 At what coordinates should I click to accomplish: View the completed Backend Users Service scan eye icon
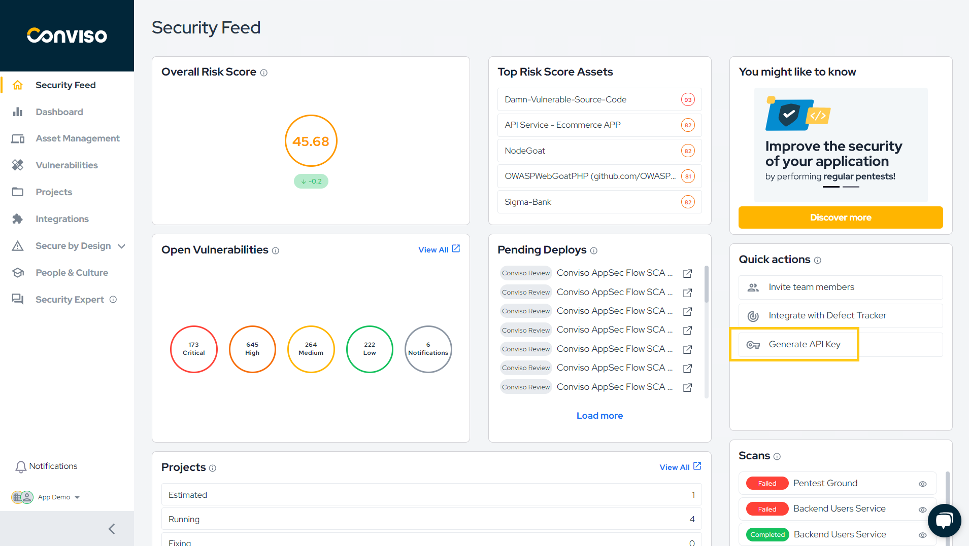click(923, 535)
